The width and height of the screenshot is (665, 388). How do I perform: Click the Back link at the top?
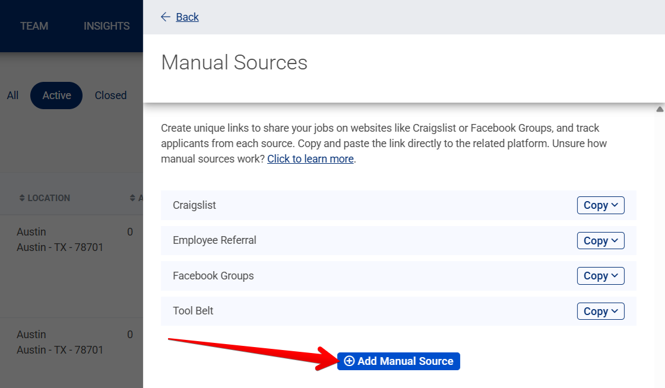187,17
